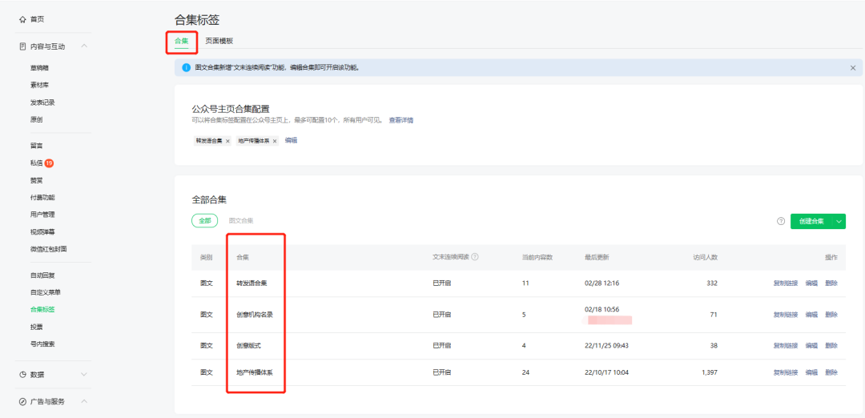Click 删除 for 地产传播体系 row
The image size is (865, 418).
(x=831, y=372)
